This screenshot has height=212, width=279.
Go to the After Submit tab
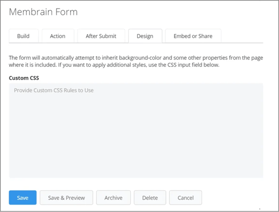click(101, 36)
